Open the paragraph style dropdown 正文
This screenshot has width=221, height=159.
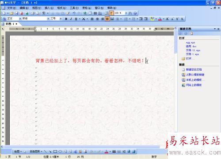tap(20, 19)
